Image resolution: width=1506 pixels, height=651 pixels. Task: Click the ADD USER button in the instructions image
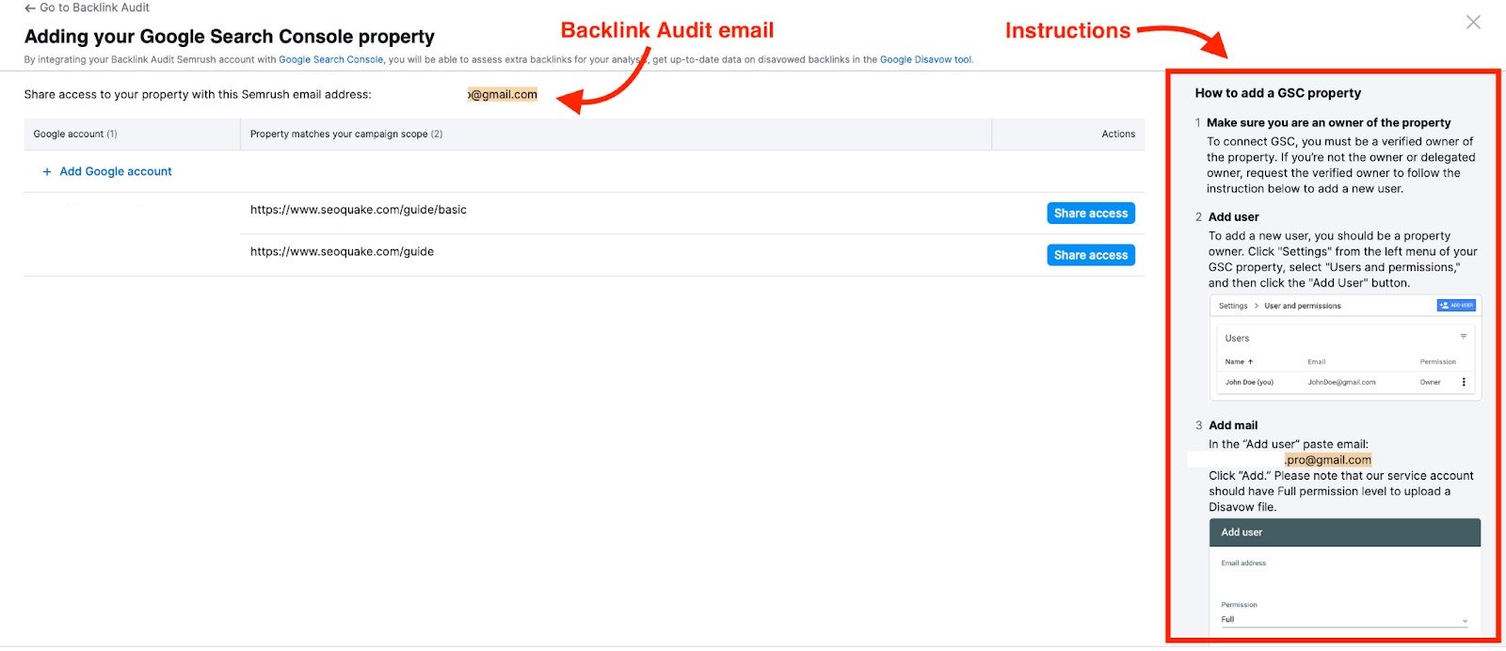[1456, 306]
